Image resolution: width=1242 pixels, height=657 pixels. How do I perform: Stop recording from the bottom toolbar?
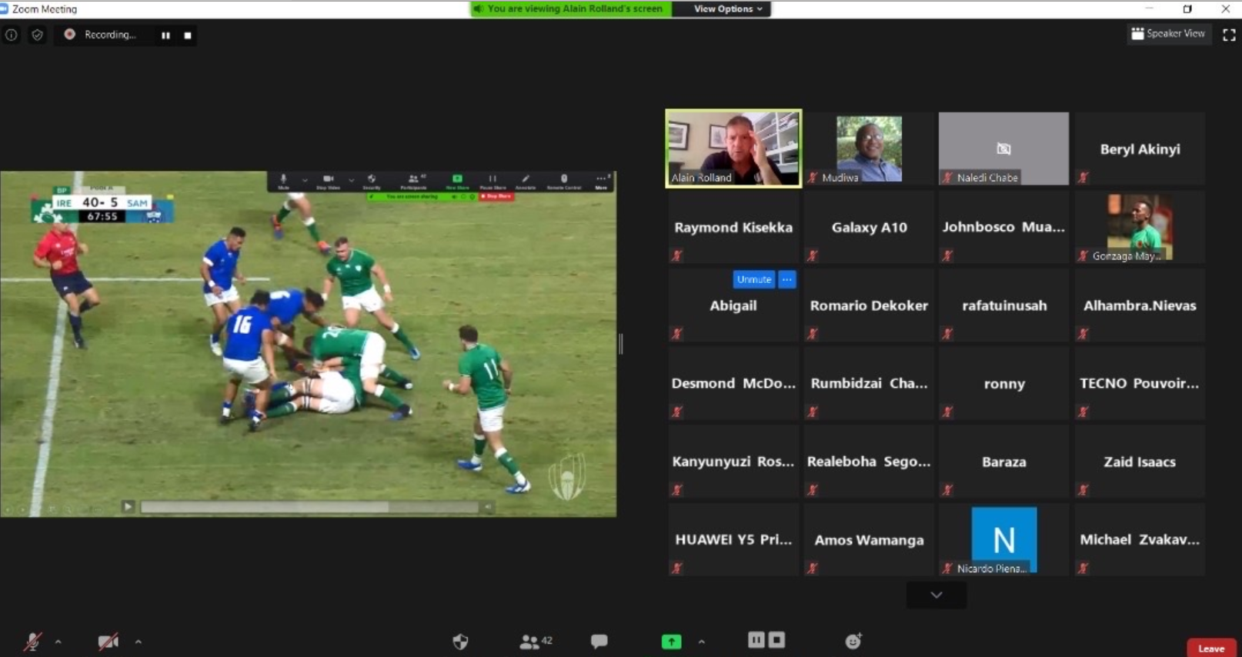click(x=777, y=639)
